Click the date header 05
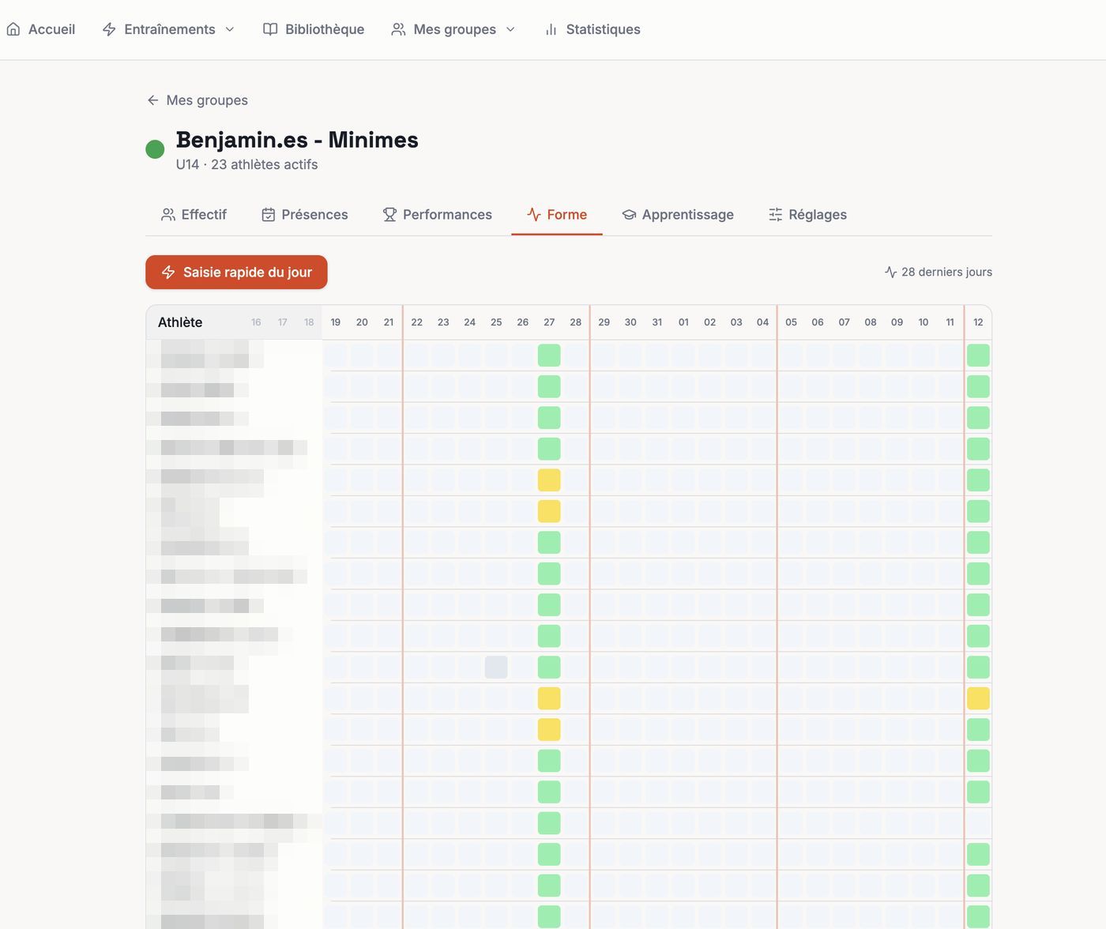Image resolution: width=1106 pixels, height=929 pixels. (x=792, y=322)
